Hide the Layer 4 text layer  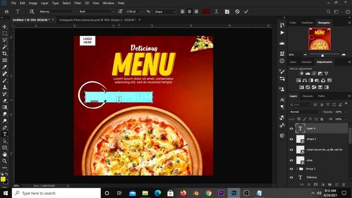291,129
